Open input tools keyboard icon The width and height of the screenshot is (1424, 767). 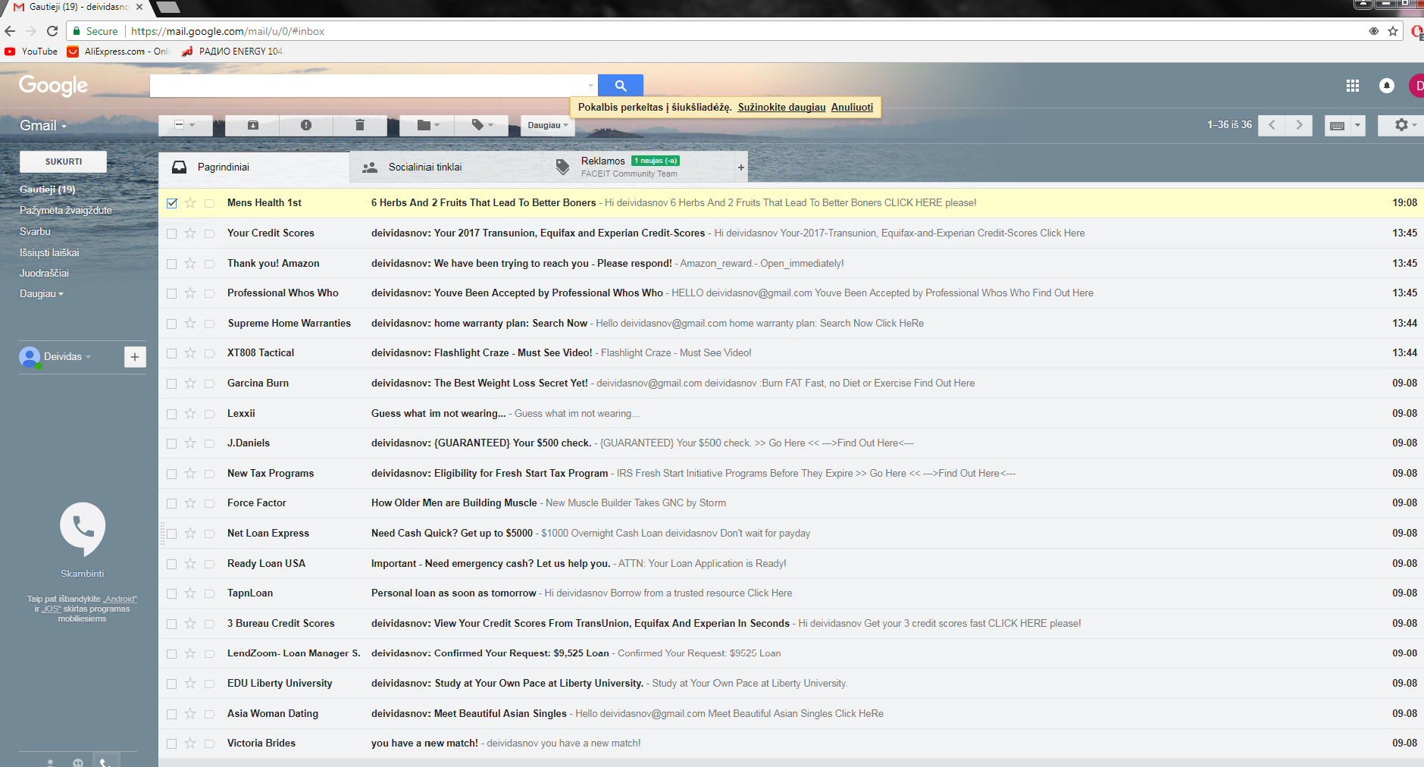click(x=1337, y=125)
